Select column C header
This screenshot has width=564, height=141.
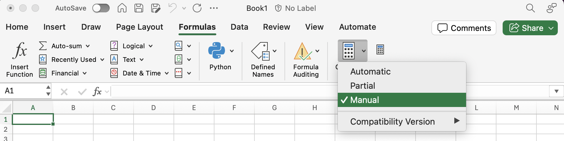point(113,108)
